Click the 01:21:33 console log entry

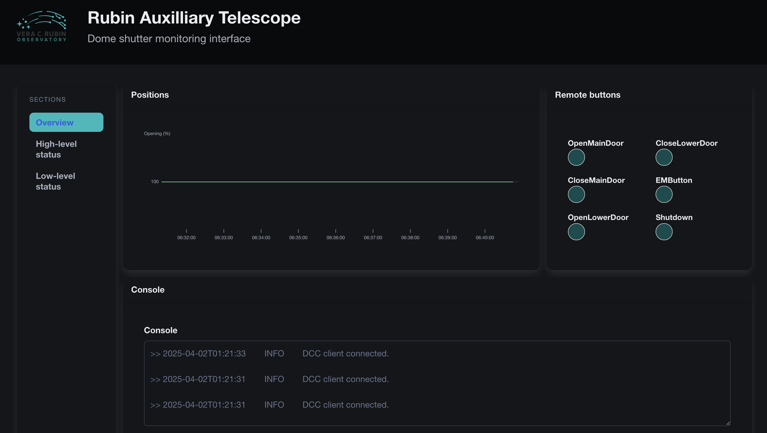tap(269, 353)
